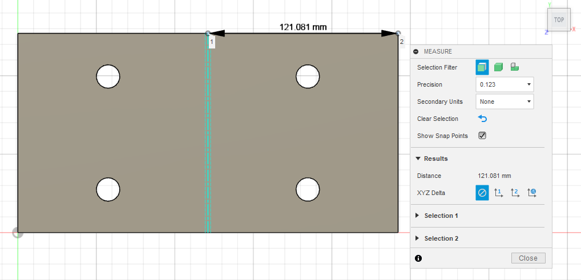Viewport: 581px width, 280px height.
Task: Pick the component selection filter icon
Action: pyautogui.click(x=514, y=67)
